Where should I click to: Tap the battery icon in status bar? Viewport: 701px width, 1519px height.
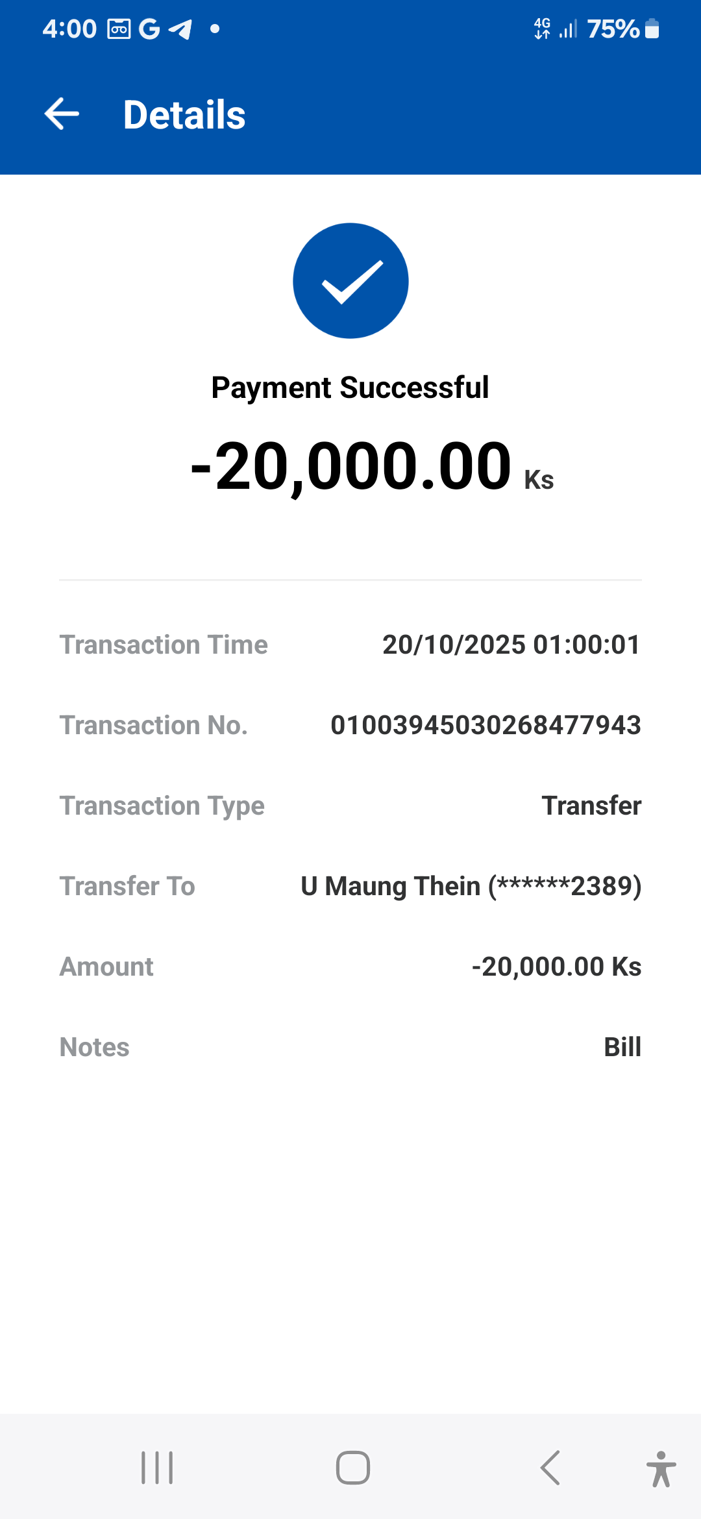[652, 29]
